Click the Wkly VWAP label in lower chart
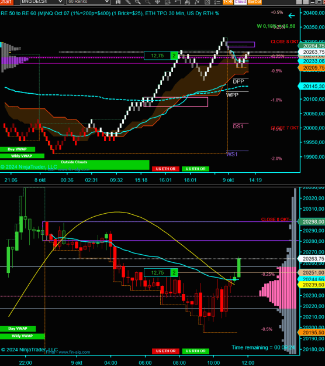This screenshot has width=325, height=366. pyautogui.click(x=22, y=336)
